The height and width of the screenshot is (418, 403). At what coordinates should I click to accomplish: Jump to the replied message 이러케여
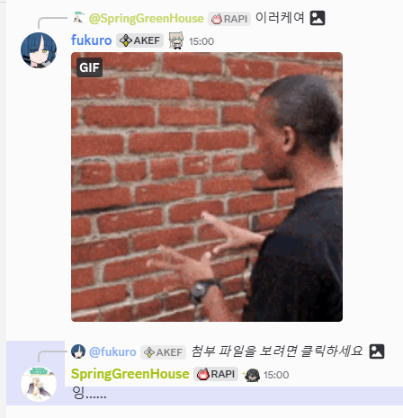(280, 18)
